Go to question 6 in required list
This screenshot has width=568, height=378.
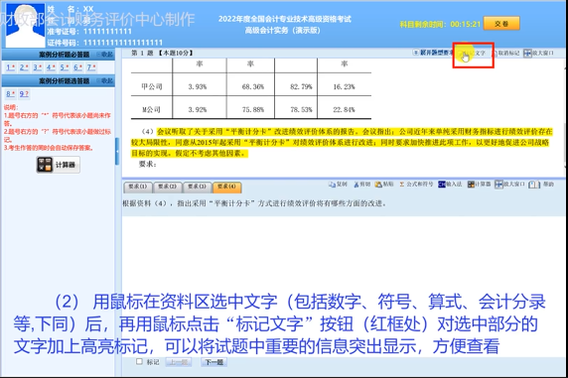pos(77,67)
